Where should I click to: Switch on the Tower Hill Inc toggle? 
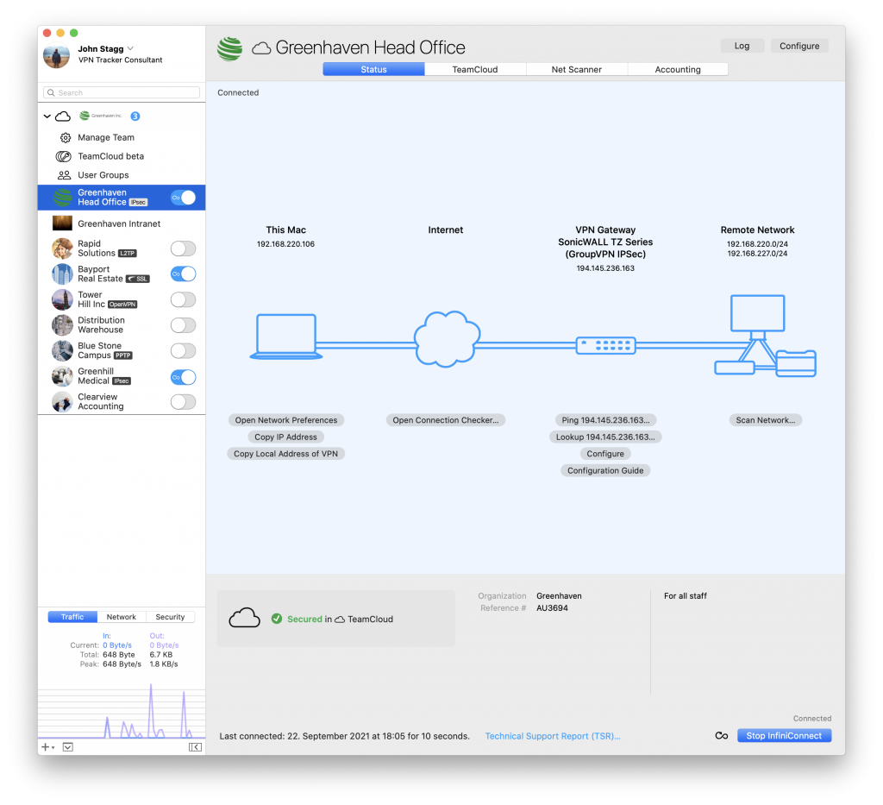183,299
